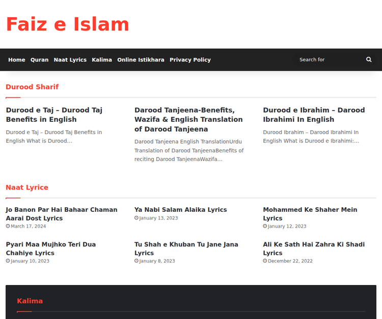Open the Online Istikhara page
This screenshot has height=319, width=382.
tap(141, 60)
